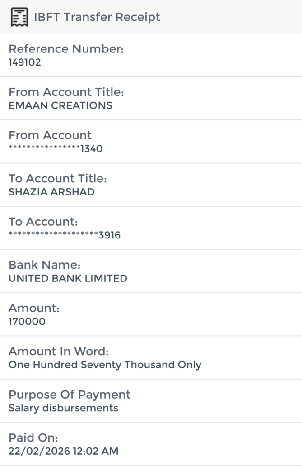Select the payment date 22/02/2026 12:02 AM
Viewport: 302px width, 466px height.
(x=63, y=451)
